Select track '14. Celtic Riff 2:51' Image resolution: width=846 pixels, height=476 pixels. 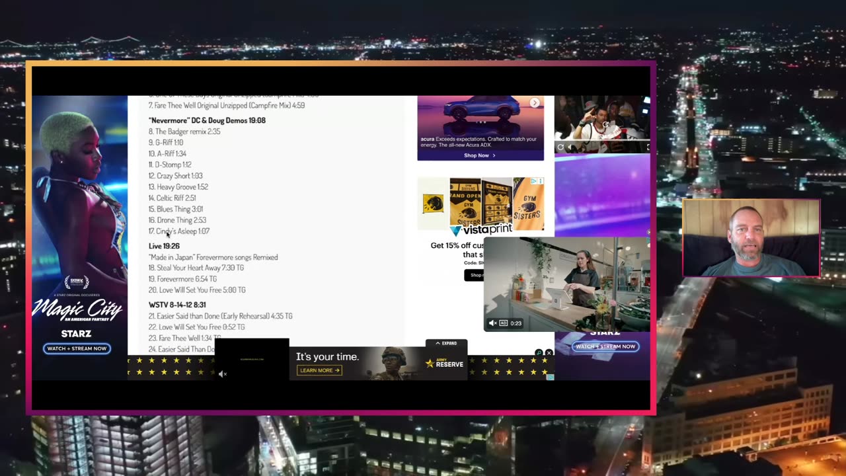172,198
